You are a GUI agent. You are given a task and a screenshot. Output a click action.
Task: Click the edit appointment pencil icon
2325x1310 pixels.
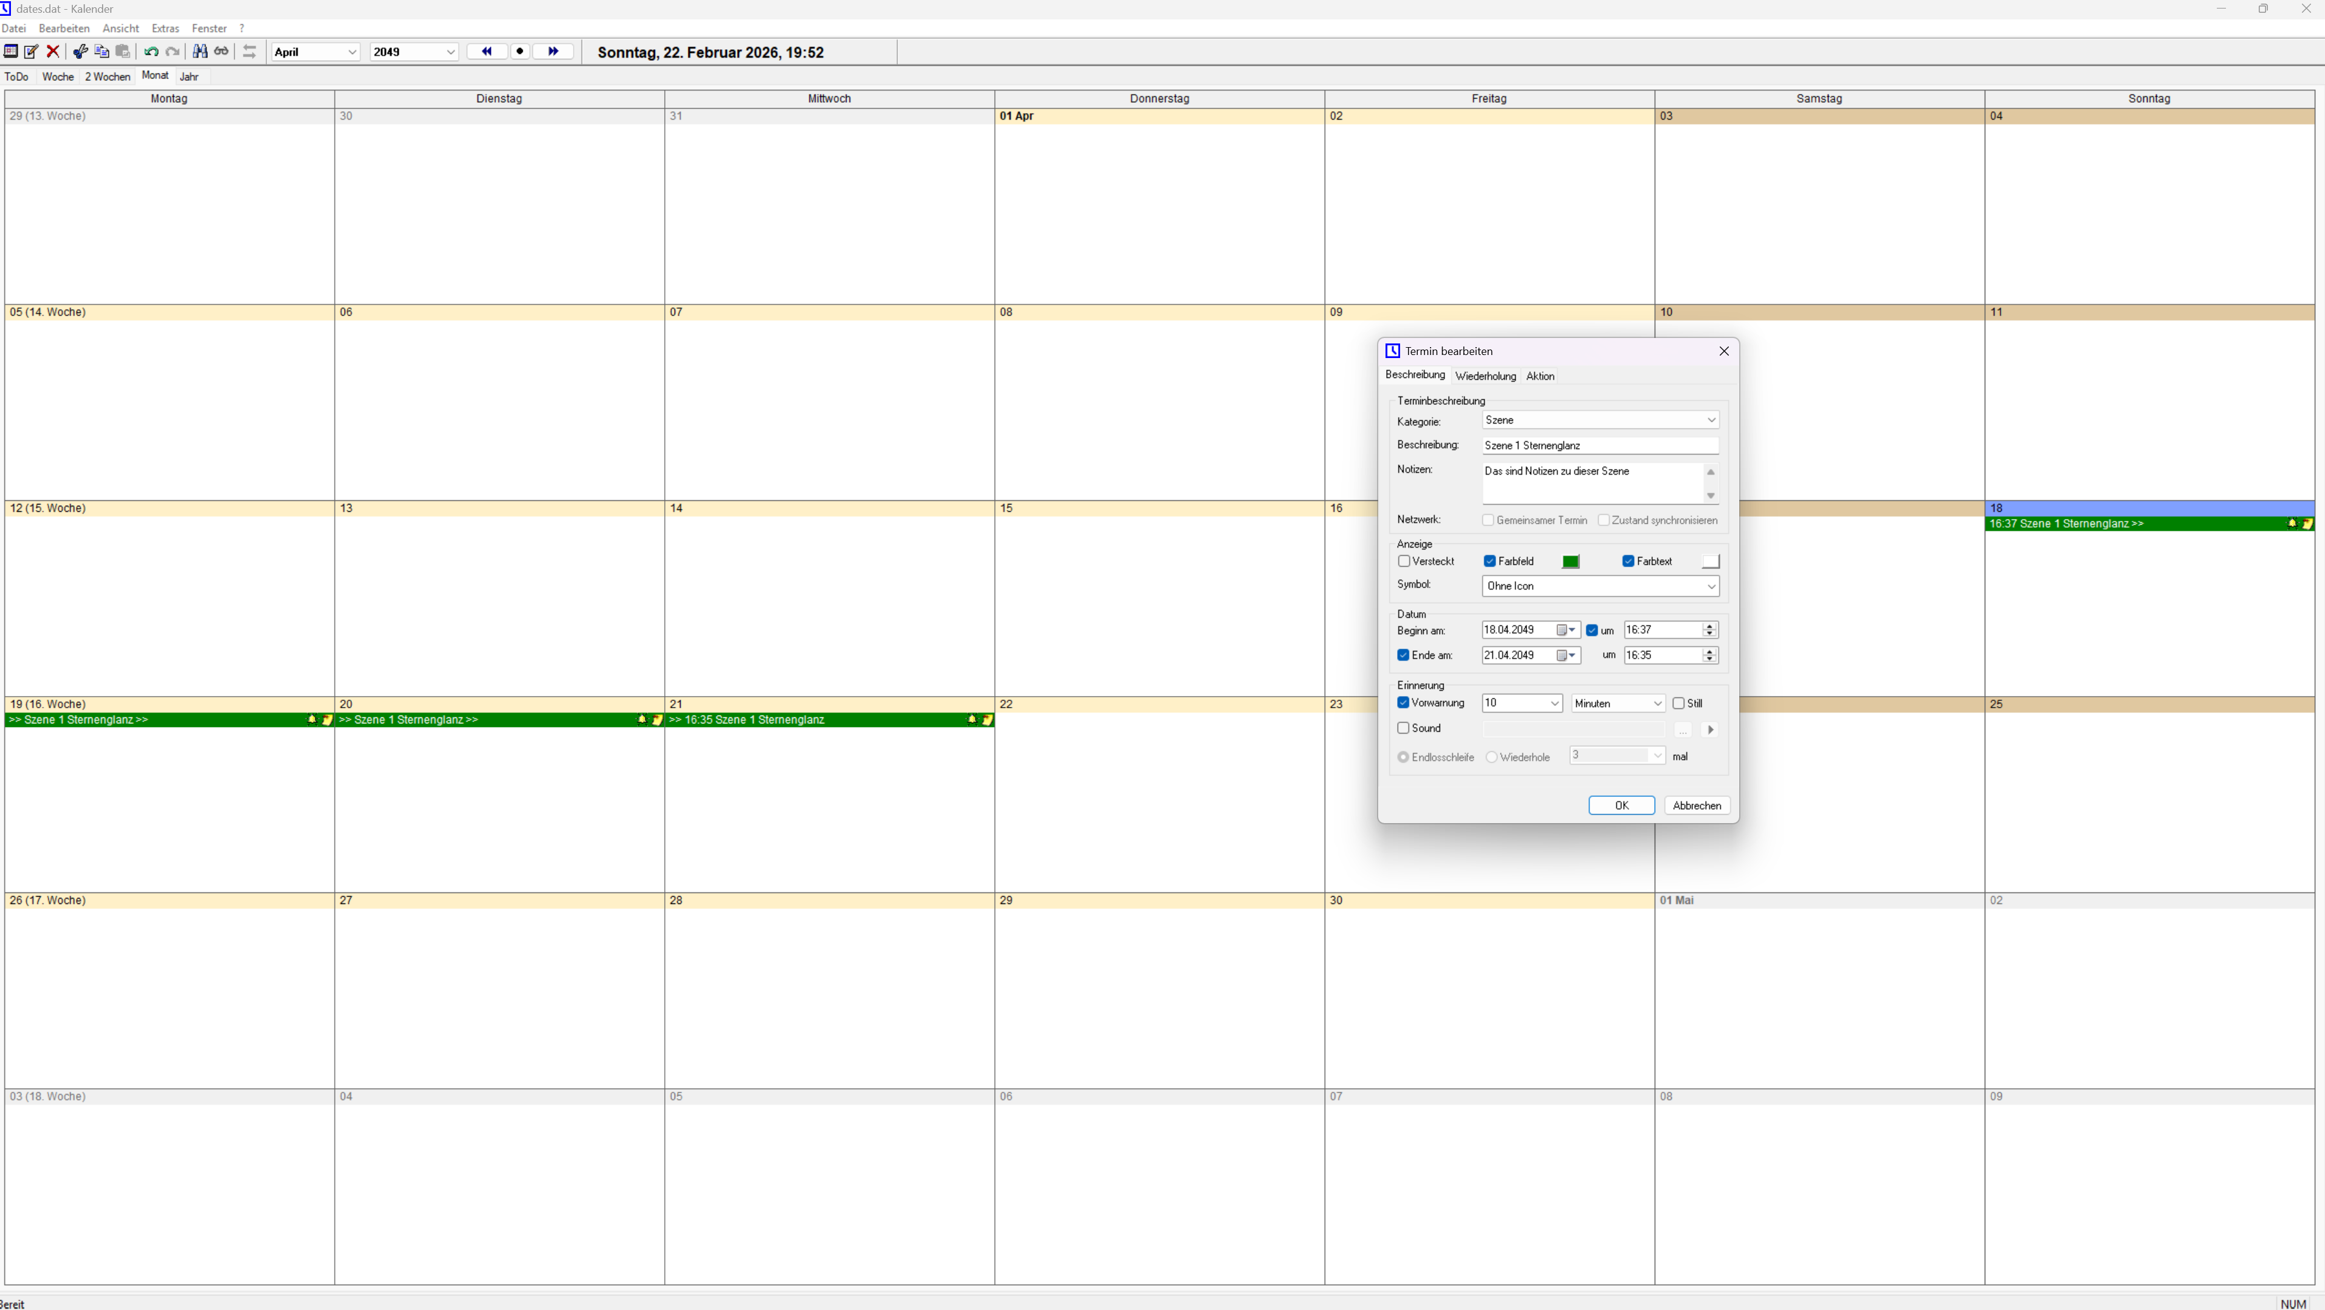click(x=32, y=52)
